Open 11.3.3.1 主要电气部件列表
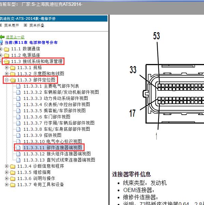Screen dimensions: 204x205 [x=51, y=86]
